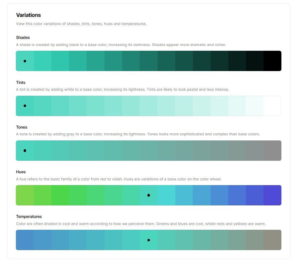This screenshot has height=266, width=299.
Task: Click the "Temperatures" section heading
Action: [x=29, y=216]
